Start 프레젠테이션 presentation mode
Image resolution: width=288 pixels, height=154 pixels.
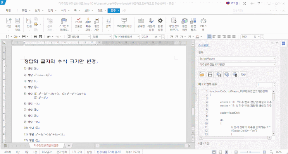124,24
